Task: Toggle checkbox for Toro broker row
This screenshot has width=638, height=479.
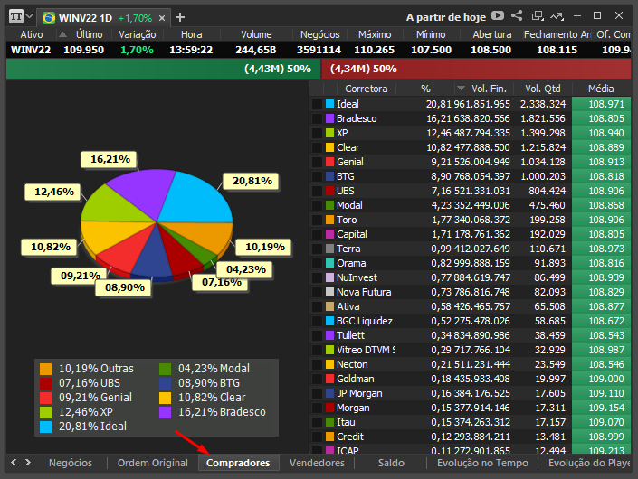Action: (317, 220)
